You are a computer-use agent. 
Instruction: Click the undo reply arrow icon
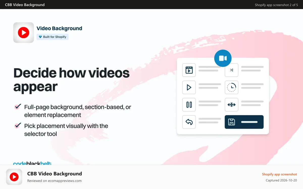pyautogui.click(x=189, y=122)
